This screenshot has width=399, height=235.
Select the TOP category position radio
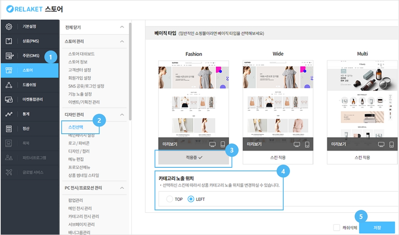coord(169,199)
